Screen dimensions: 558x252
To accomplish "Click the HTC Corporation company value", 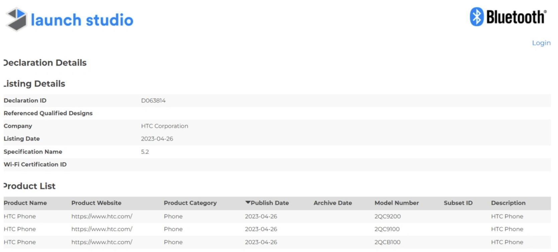I will pyautogui.click(x=164, y=126).
